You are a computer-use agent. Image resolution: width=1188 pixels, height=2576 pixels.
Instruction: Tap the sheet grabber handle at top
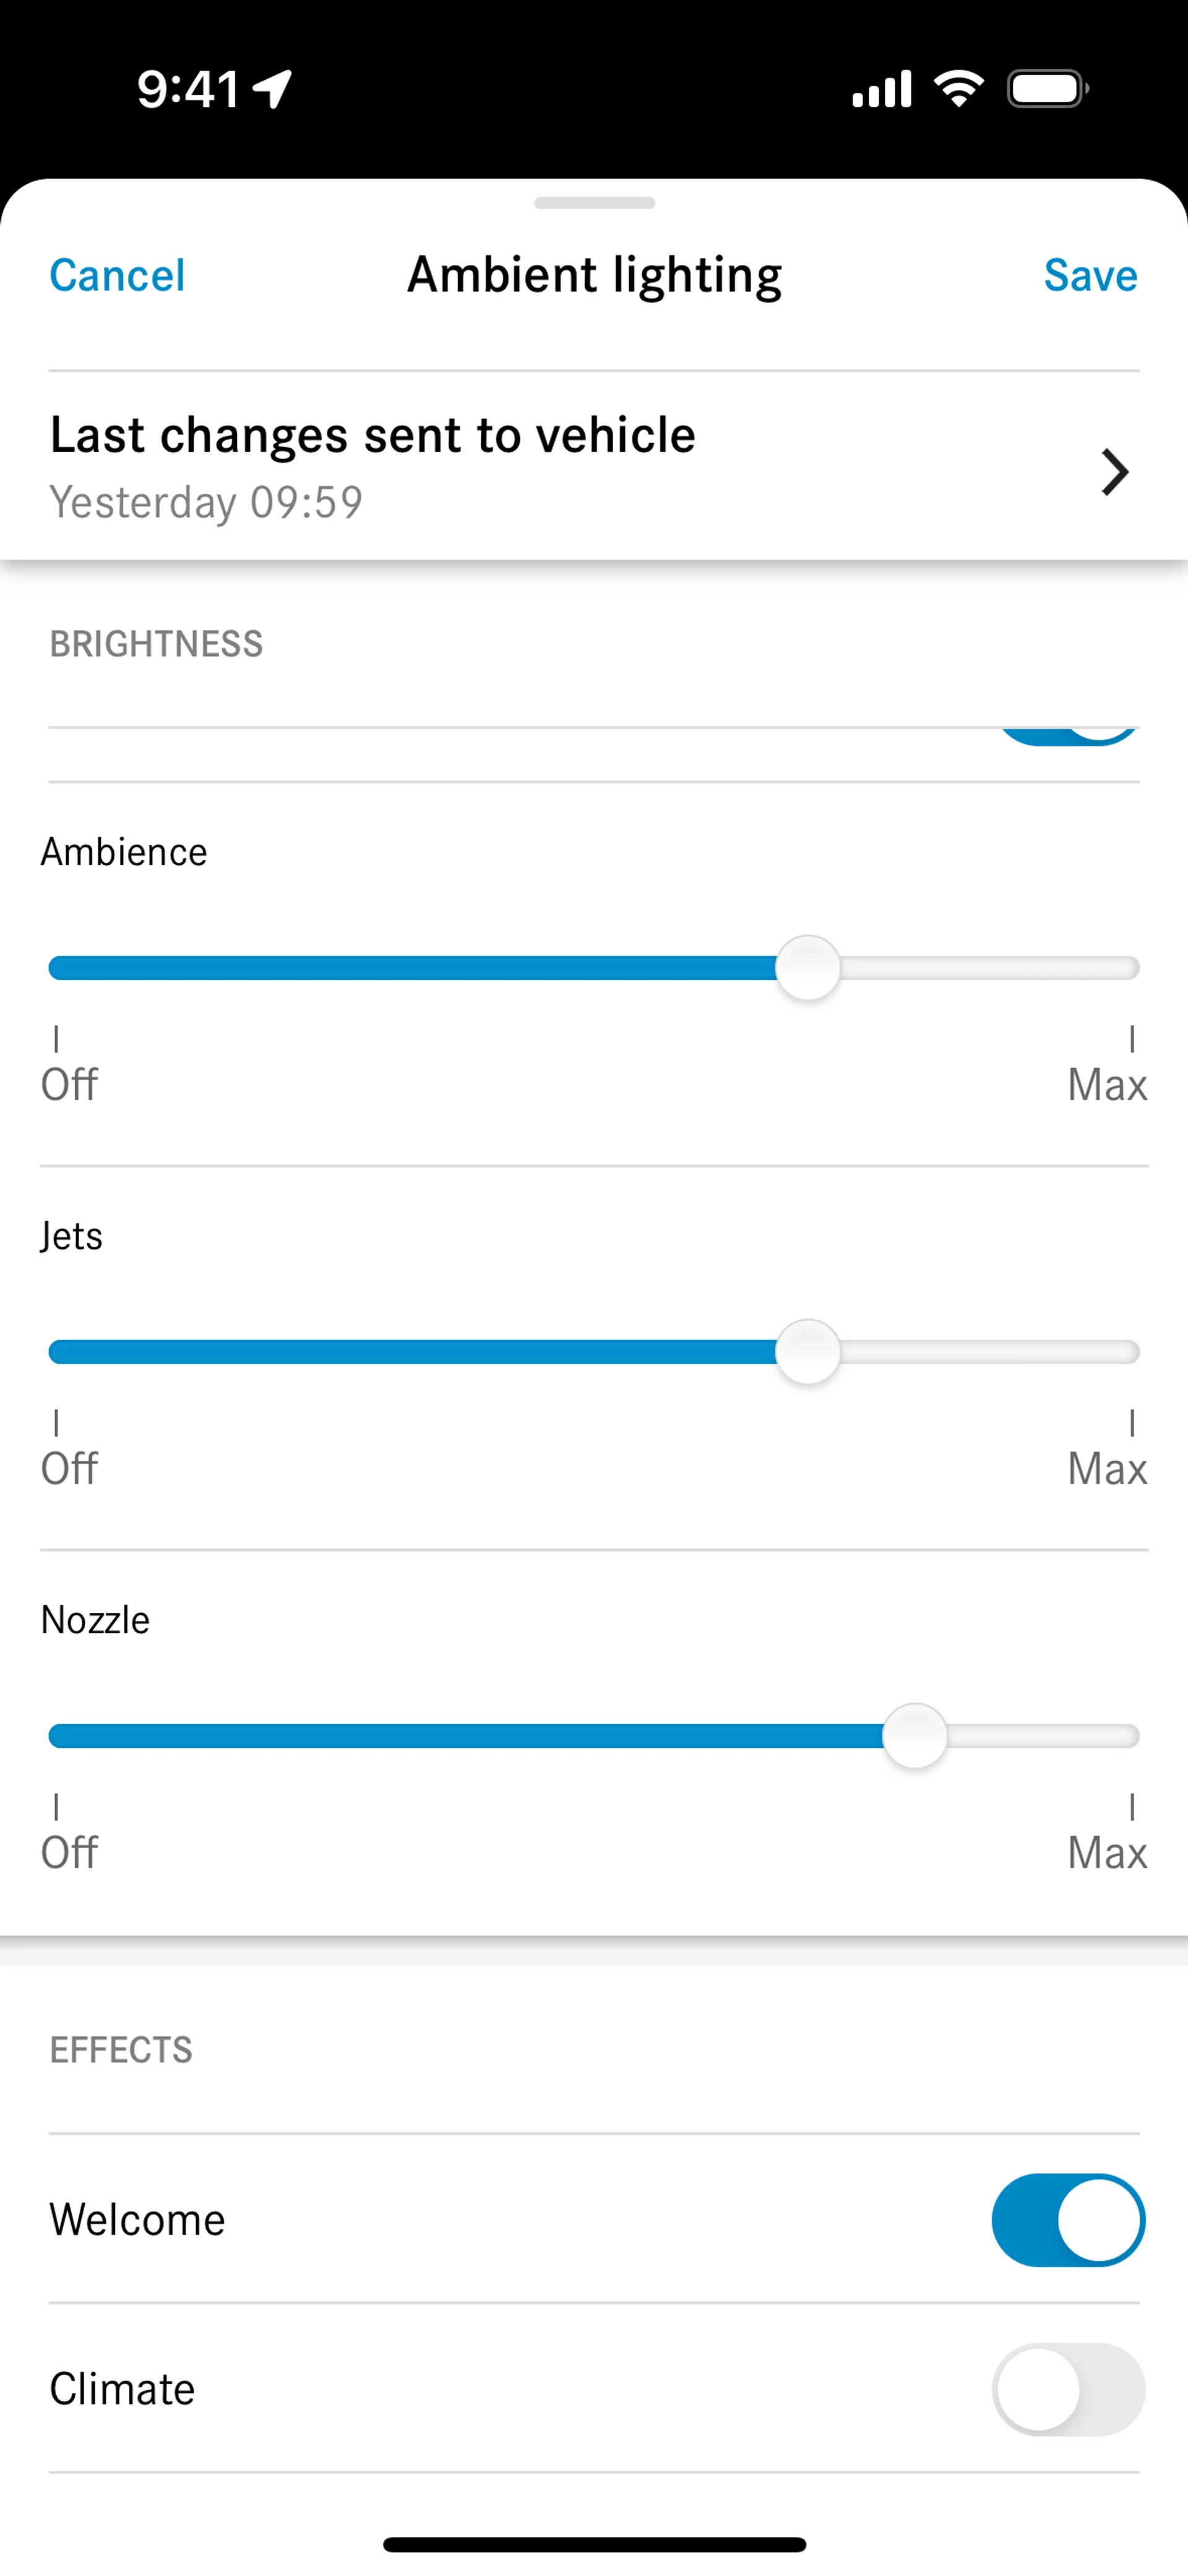594,203
